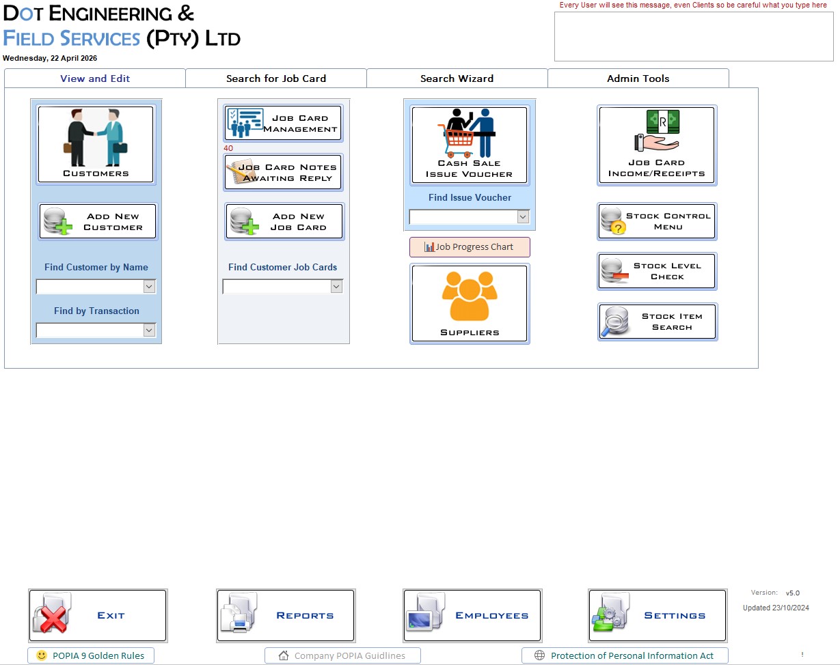Click the Find Customer by Name text field

[90, 287]
